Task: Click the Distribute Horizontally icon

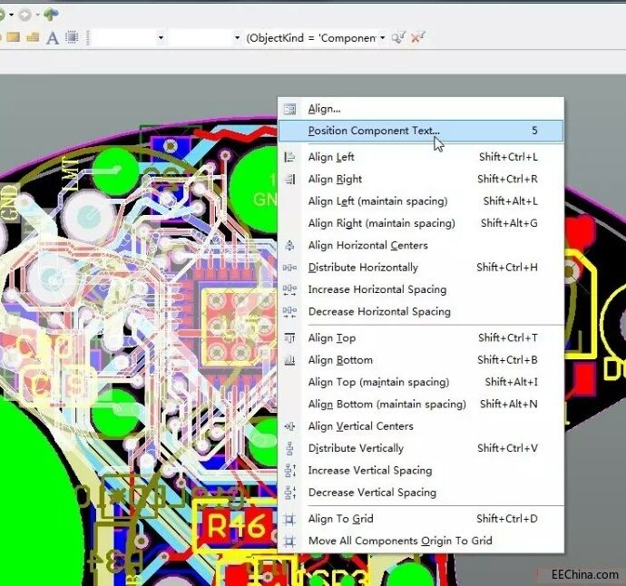Action: point(290,268)
